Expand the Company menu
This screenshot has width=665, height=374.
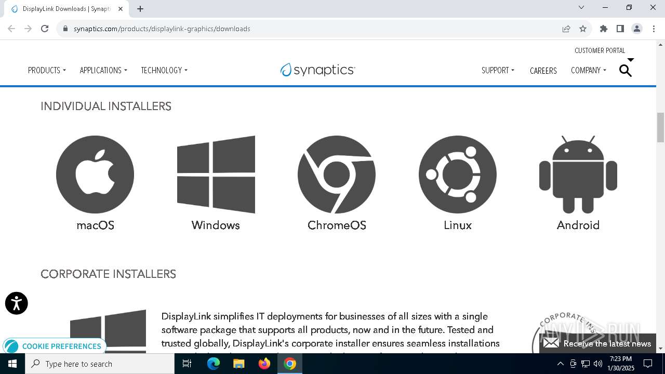coord(589,70)
